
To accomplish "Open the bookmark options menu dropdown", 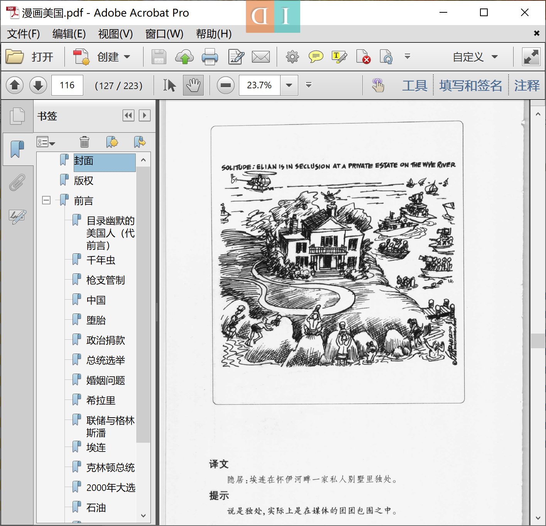I will tap(46, 142).
